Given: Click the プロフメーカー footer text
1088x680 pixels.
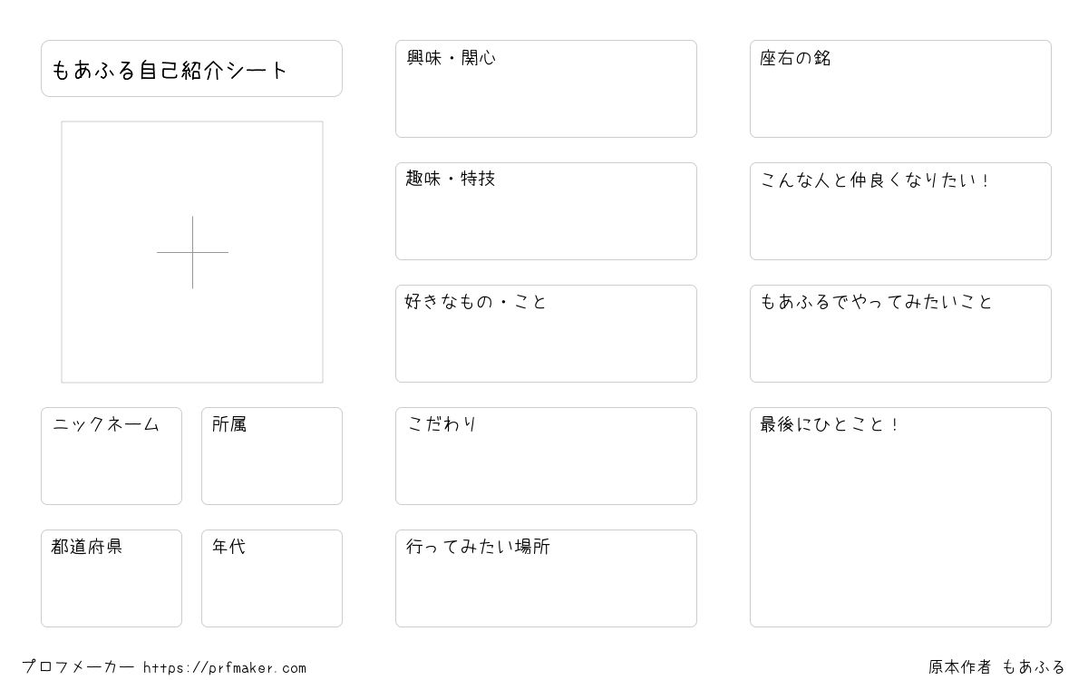Looking at the screenshot, I should click(x=78, y=667).
